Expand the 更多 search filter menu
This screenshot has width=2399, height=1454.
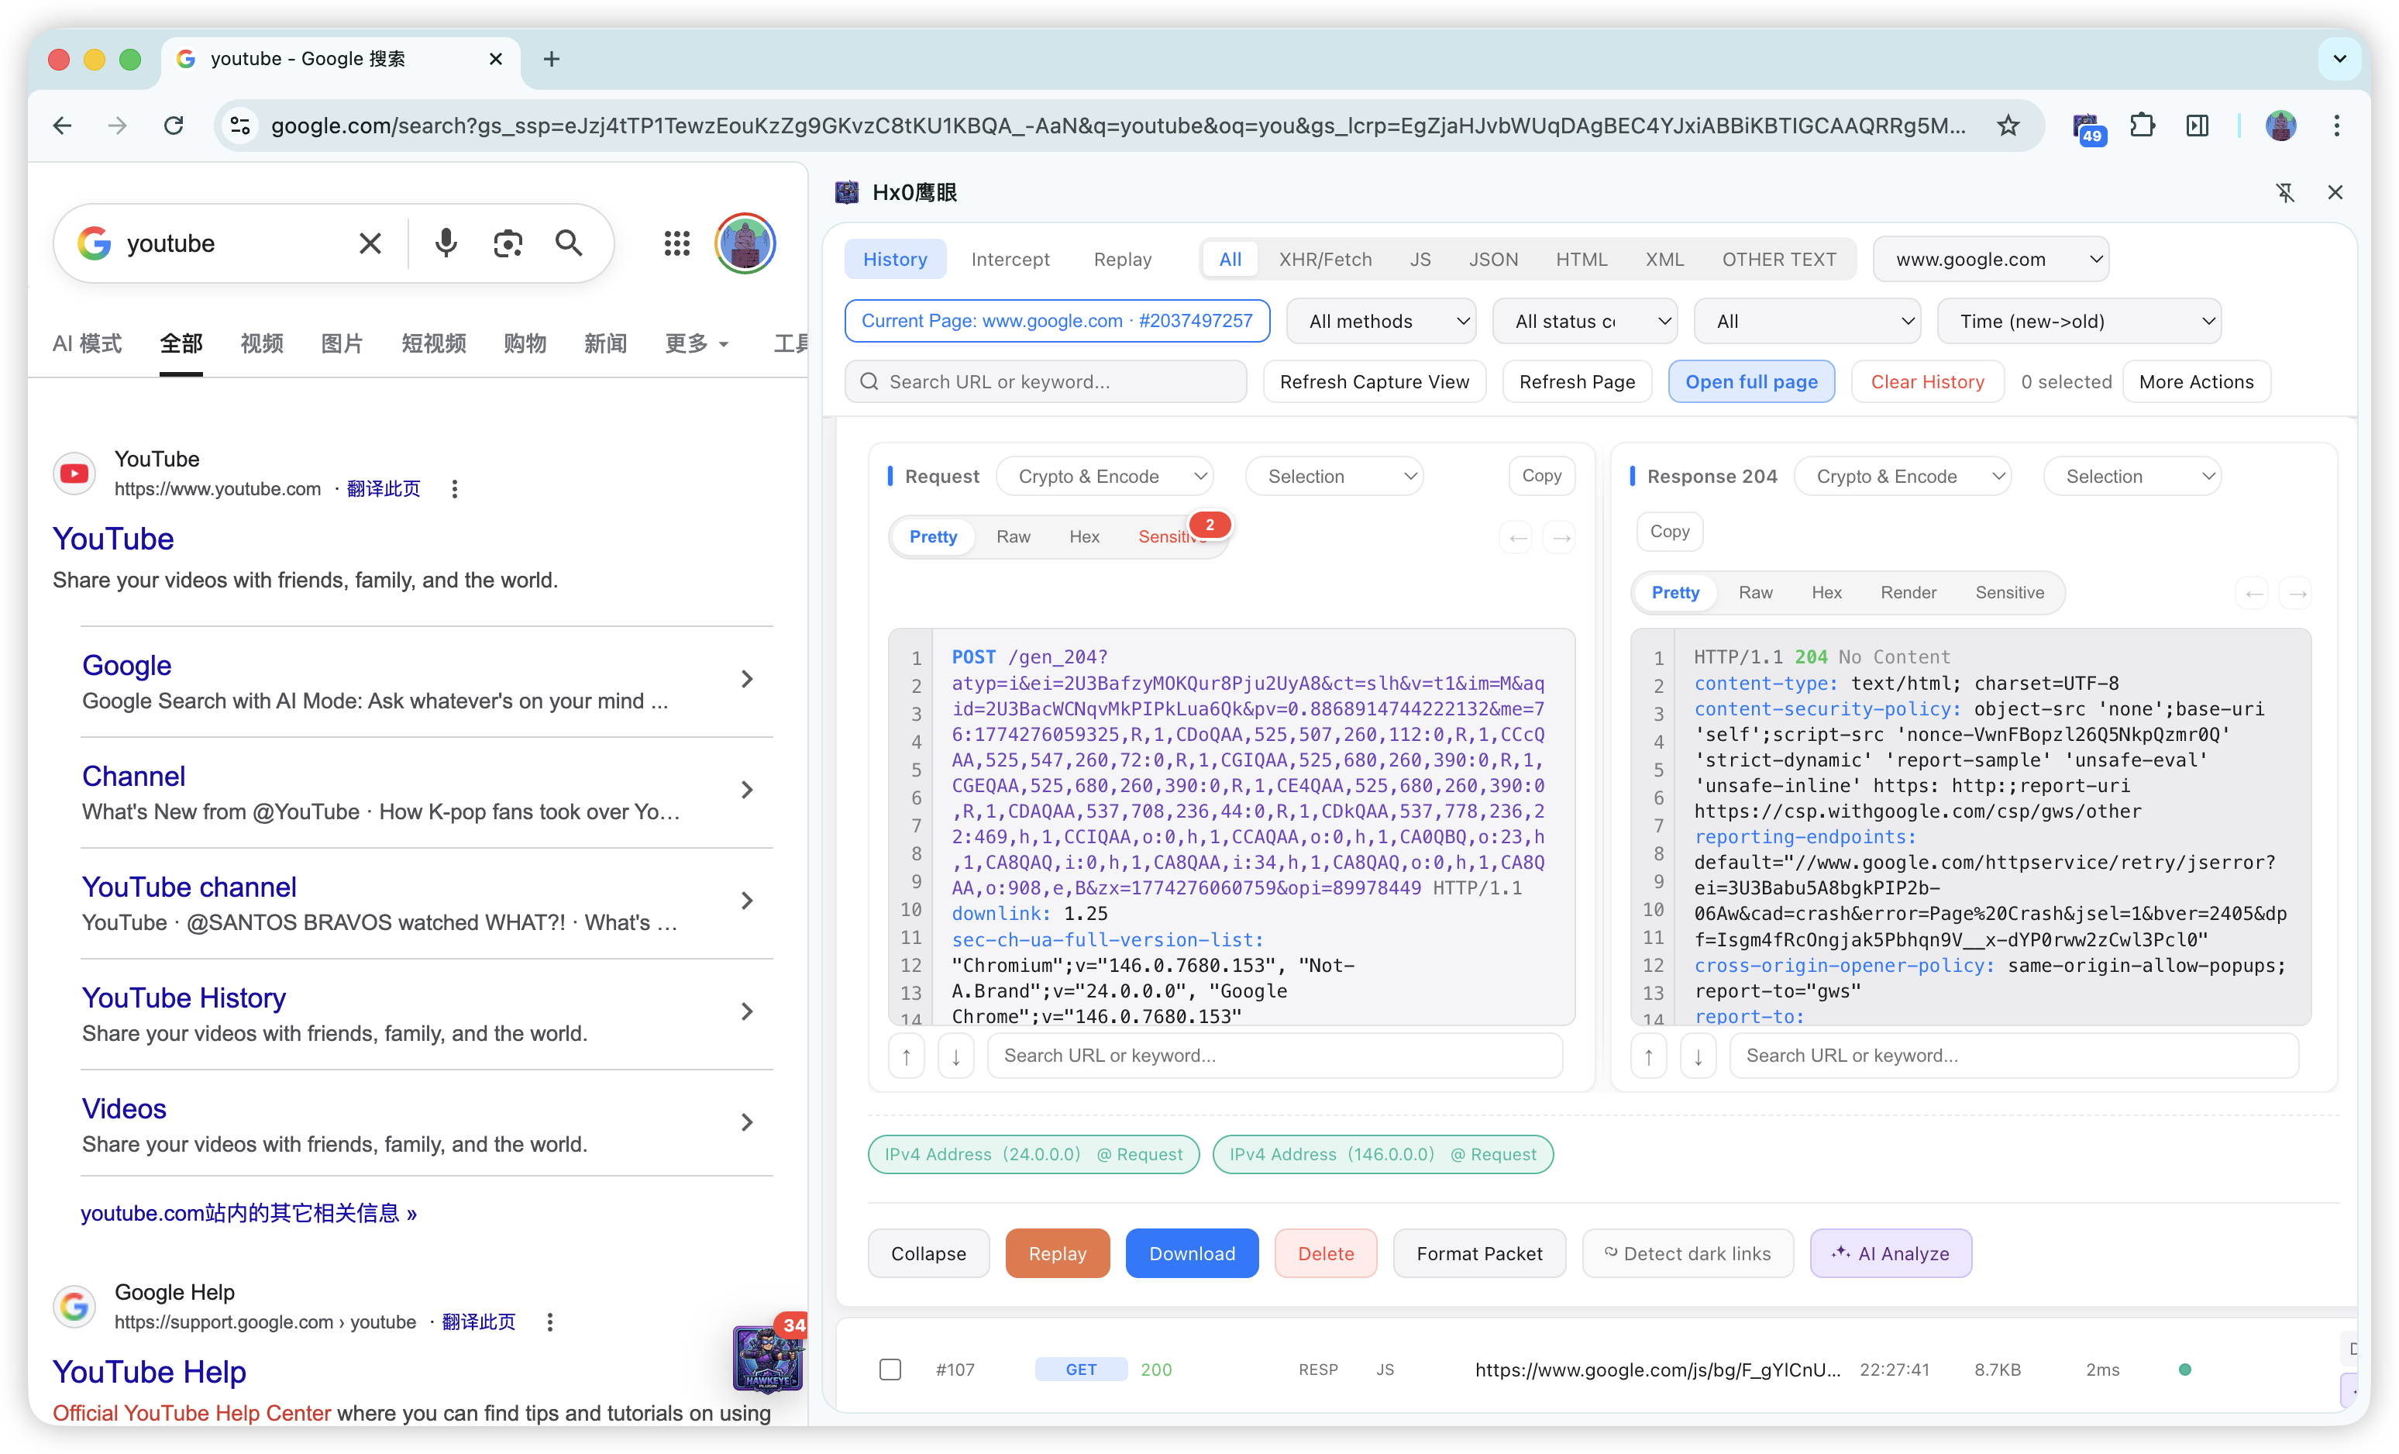point(696,344)
